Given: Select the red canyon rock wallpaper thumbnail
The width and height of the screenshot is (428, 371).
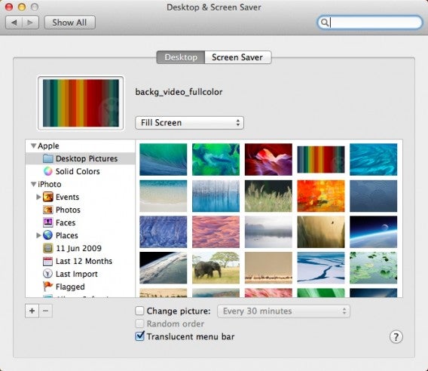Looking at the screenshot, I should click(x=268, y=160).
